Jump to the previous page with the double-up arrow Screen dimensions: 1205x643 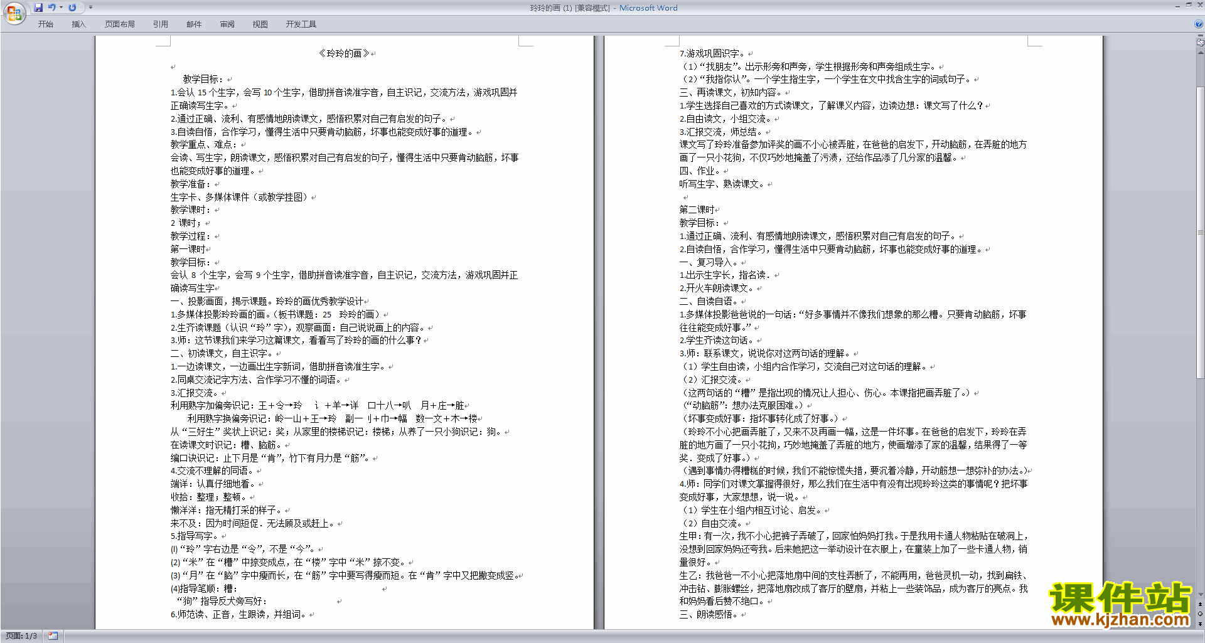pos(1201,605)
